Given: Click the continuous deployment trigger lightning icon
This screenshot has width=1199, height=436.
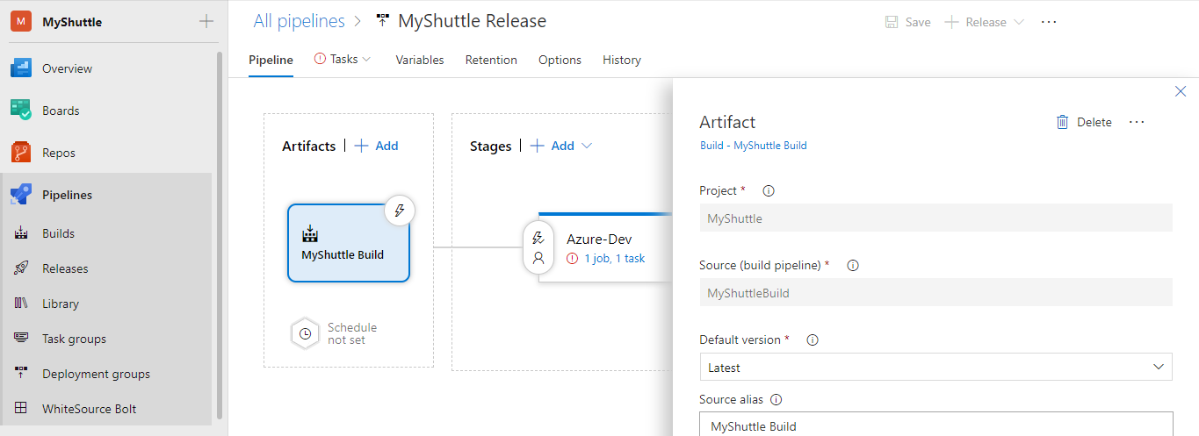Looking at the screenshot, I should tap(400, 211).
